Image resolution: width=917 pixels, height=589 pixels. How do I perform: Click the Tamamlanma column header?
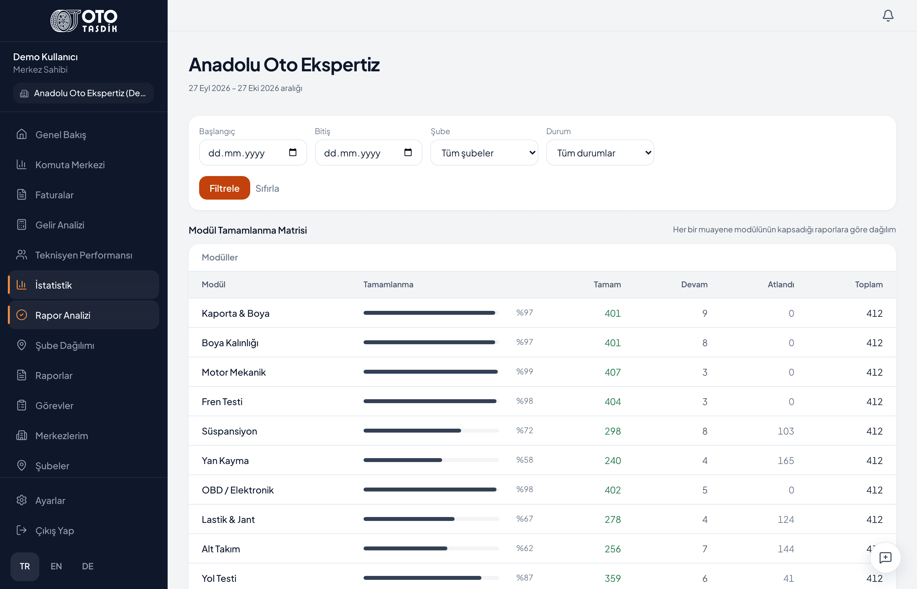click(x=388, y=285)
